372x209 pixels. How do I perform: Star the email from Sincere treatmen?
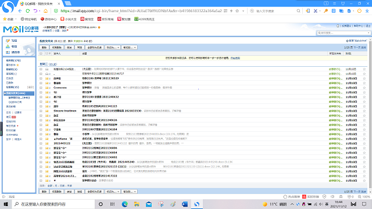364,111
